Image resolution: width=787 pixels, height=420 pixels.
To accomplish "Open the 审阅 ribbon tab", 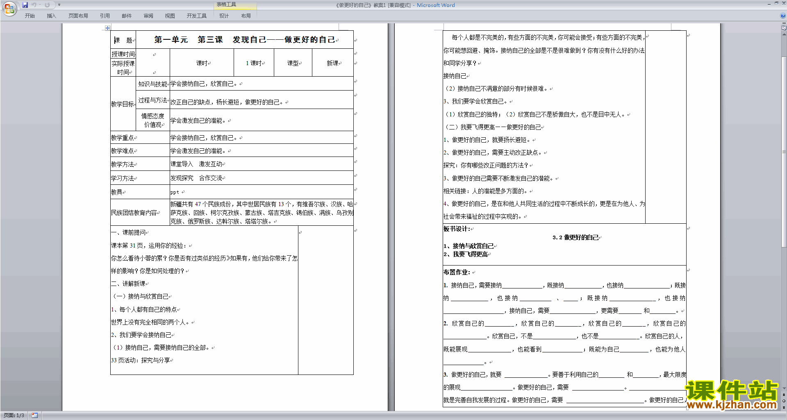I will click(x=148, y=16).
